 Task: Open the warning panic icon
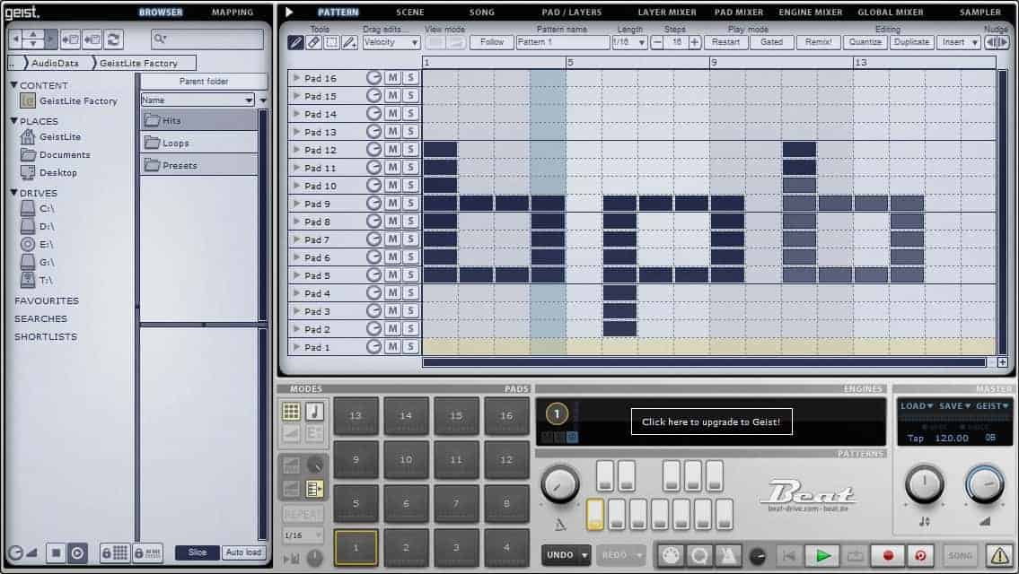pos(999,555)
